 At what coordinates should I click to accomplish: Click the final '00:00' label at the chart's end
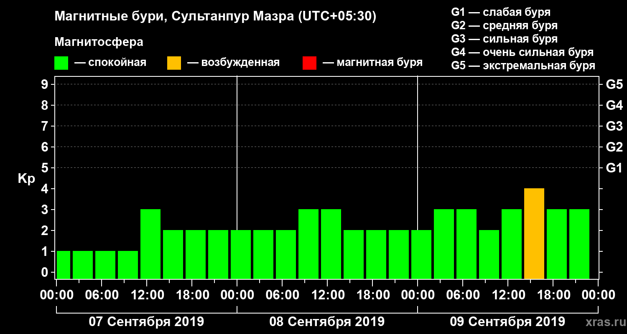pos(598,295)
